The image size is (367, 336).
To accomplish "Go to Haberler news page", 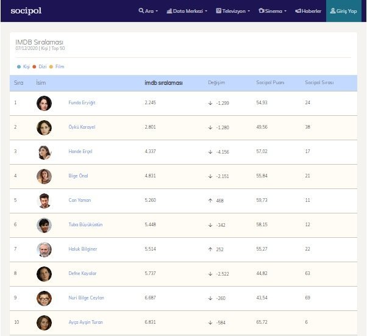I will [308, 11].
